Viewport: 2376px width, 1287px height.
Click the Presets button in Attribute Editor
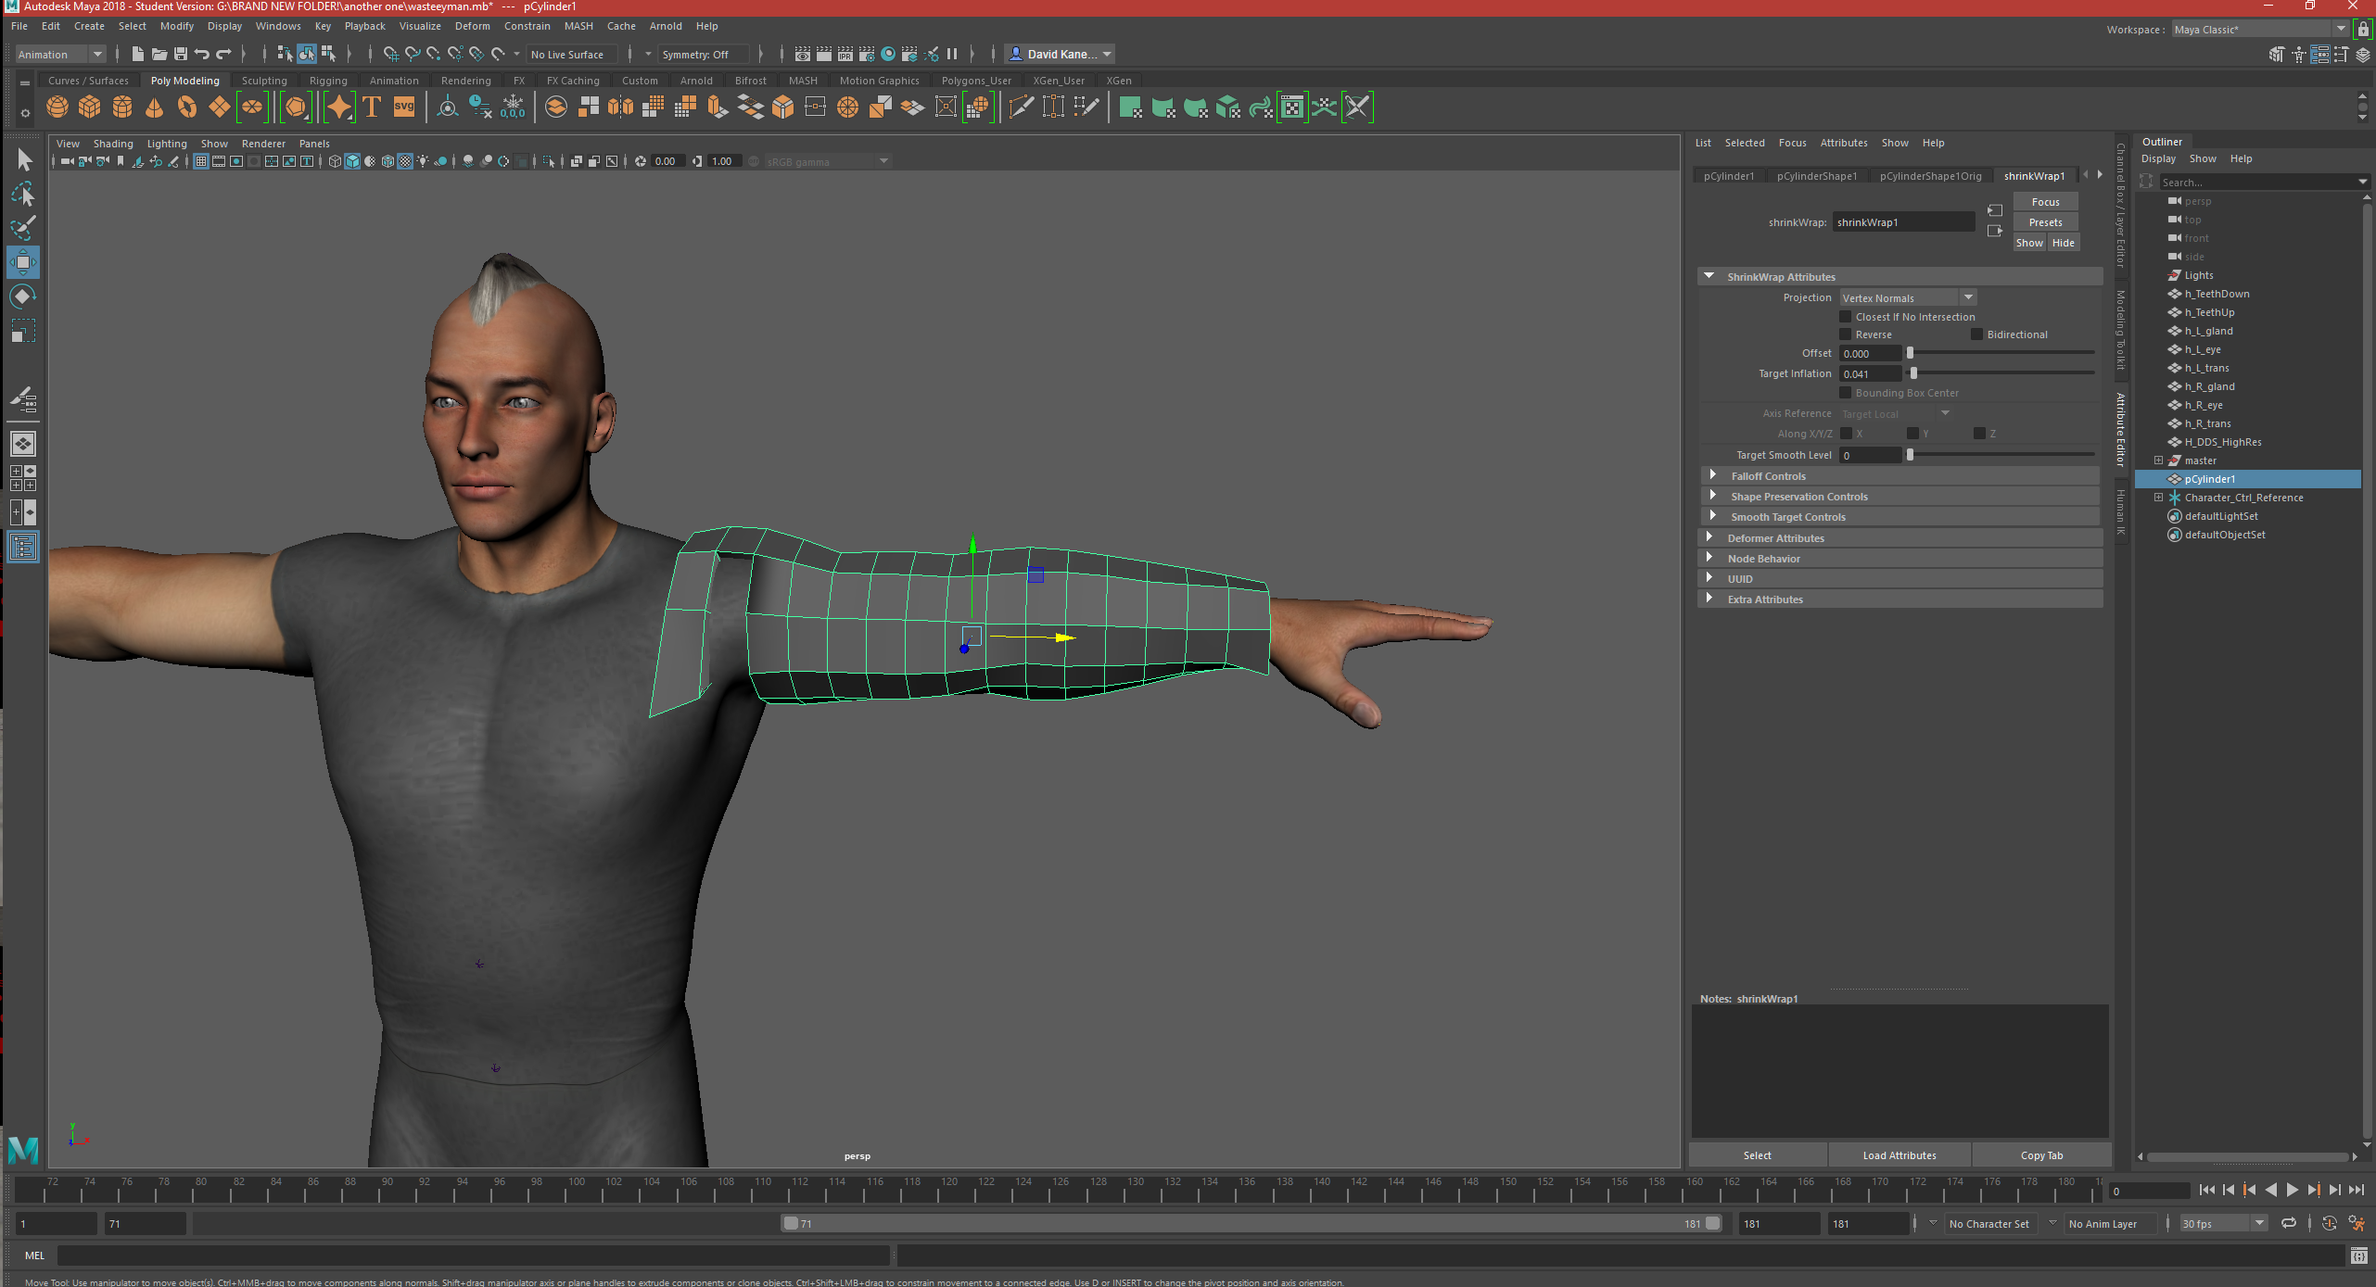2045,221
